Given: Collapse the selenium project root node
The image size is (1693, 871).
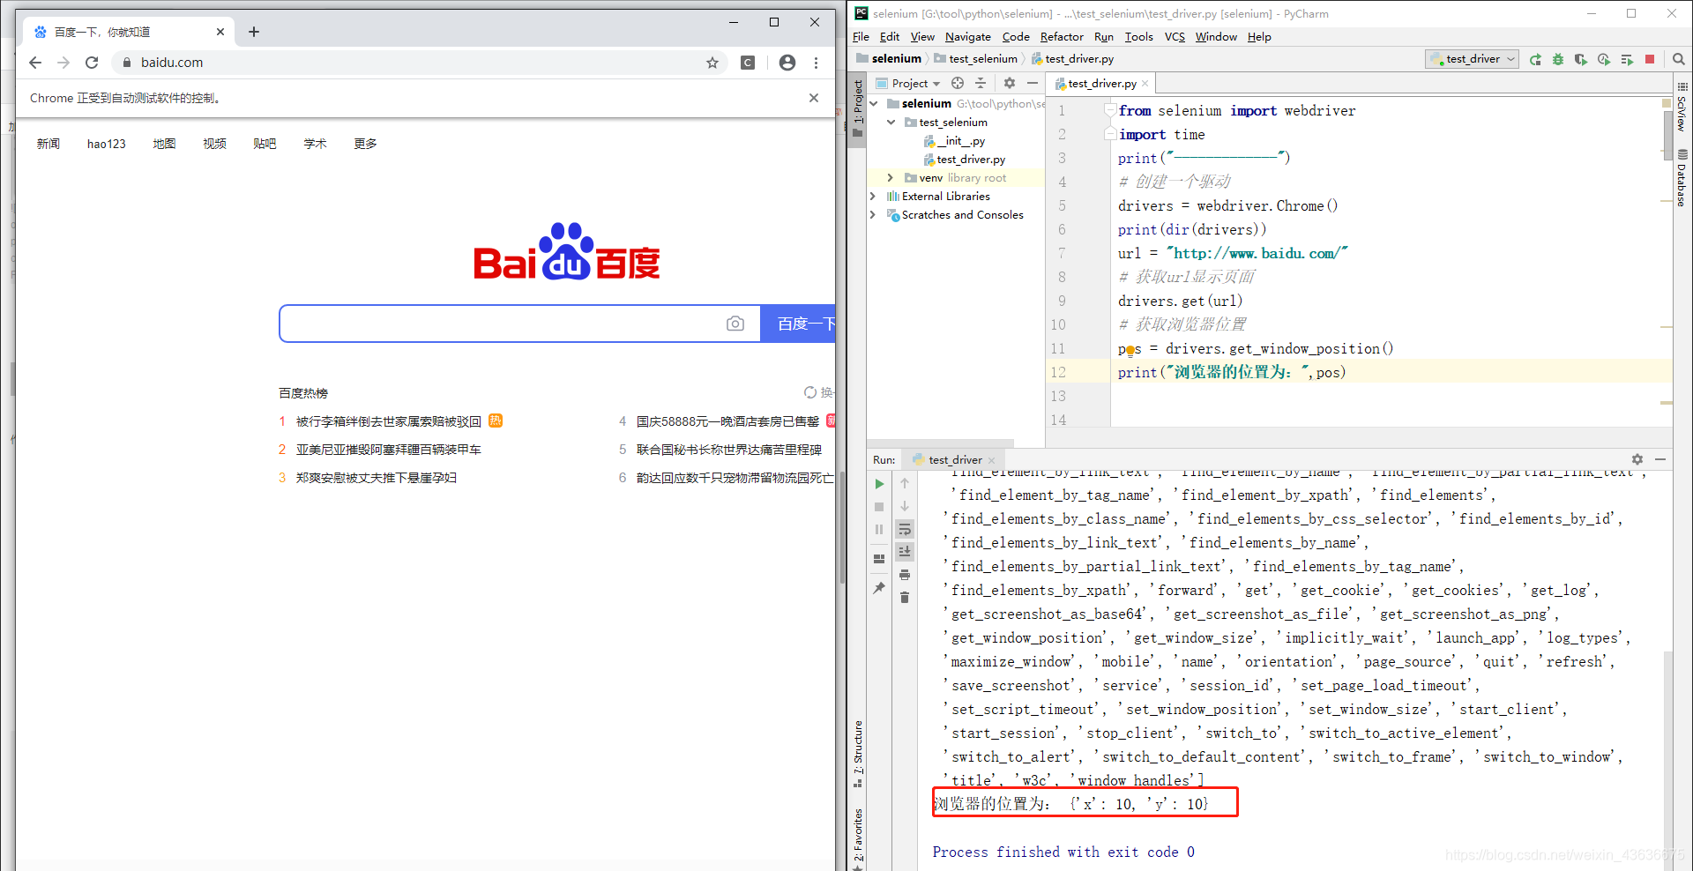Looking at the screenshot, I should (x=874, y=103).
